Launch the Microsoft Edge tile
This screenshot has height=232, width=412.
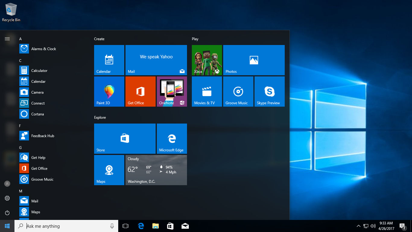[x=172, y=139]
